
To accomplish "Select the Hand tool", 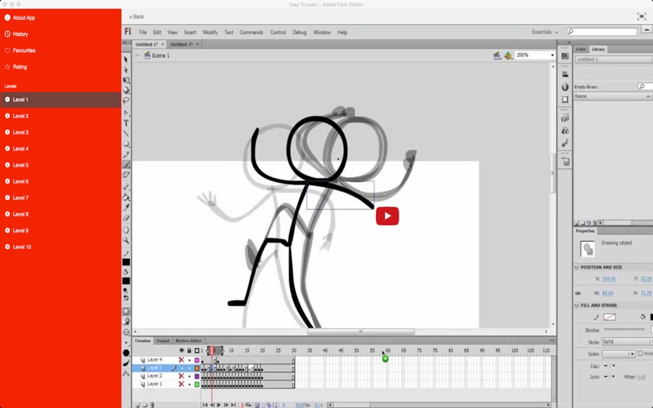I will pyautogui.click(x=126, y=230).
